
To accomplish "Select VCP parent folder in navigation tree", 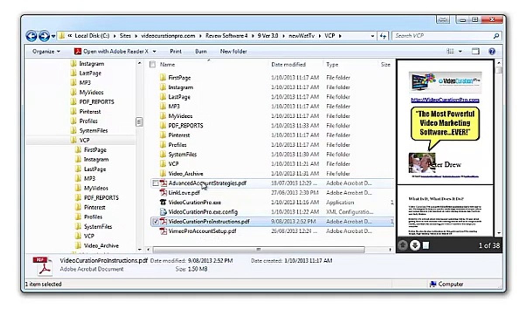I will pos(84,140).
